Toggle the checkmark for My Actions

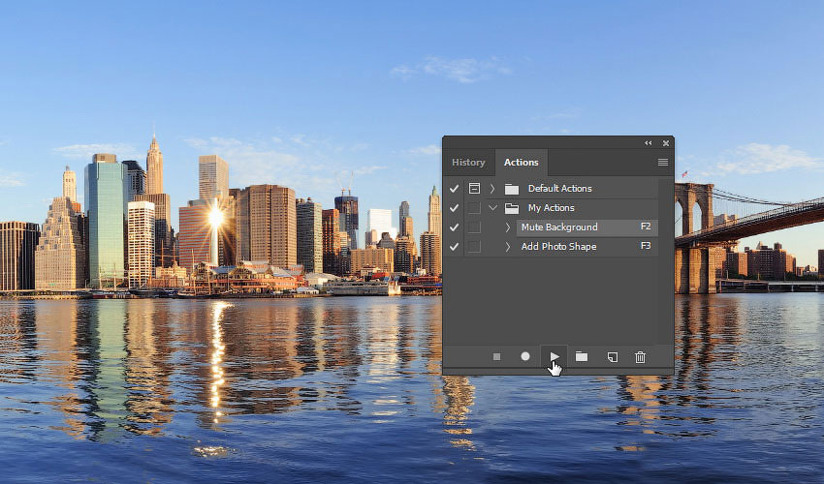pyautogui.click(x=454, y=208)
